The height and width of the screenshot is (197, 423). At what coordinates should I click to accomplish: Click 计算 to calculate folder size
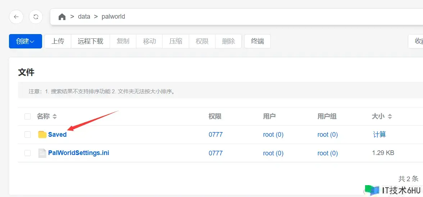pyautogui.click(x=379, y=135)
